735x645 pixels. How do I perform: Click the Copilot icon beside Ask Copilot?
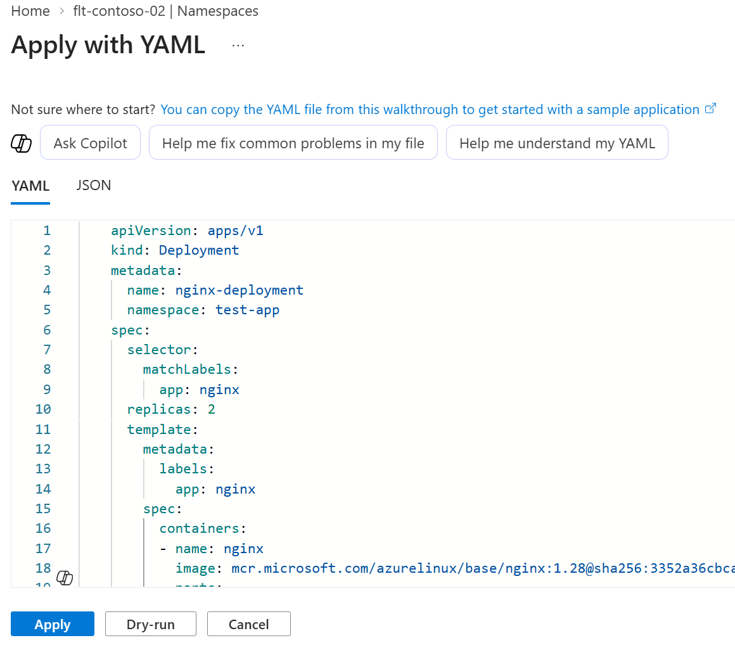tap(21, 143)
